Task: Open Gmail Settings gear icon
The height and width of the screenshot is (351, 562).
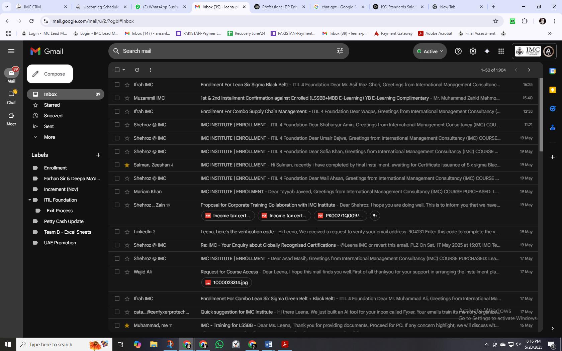Action: pos(473,51)
